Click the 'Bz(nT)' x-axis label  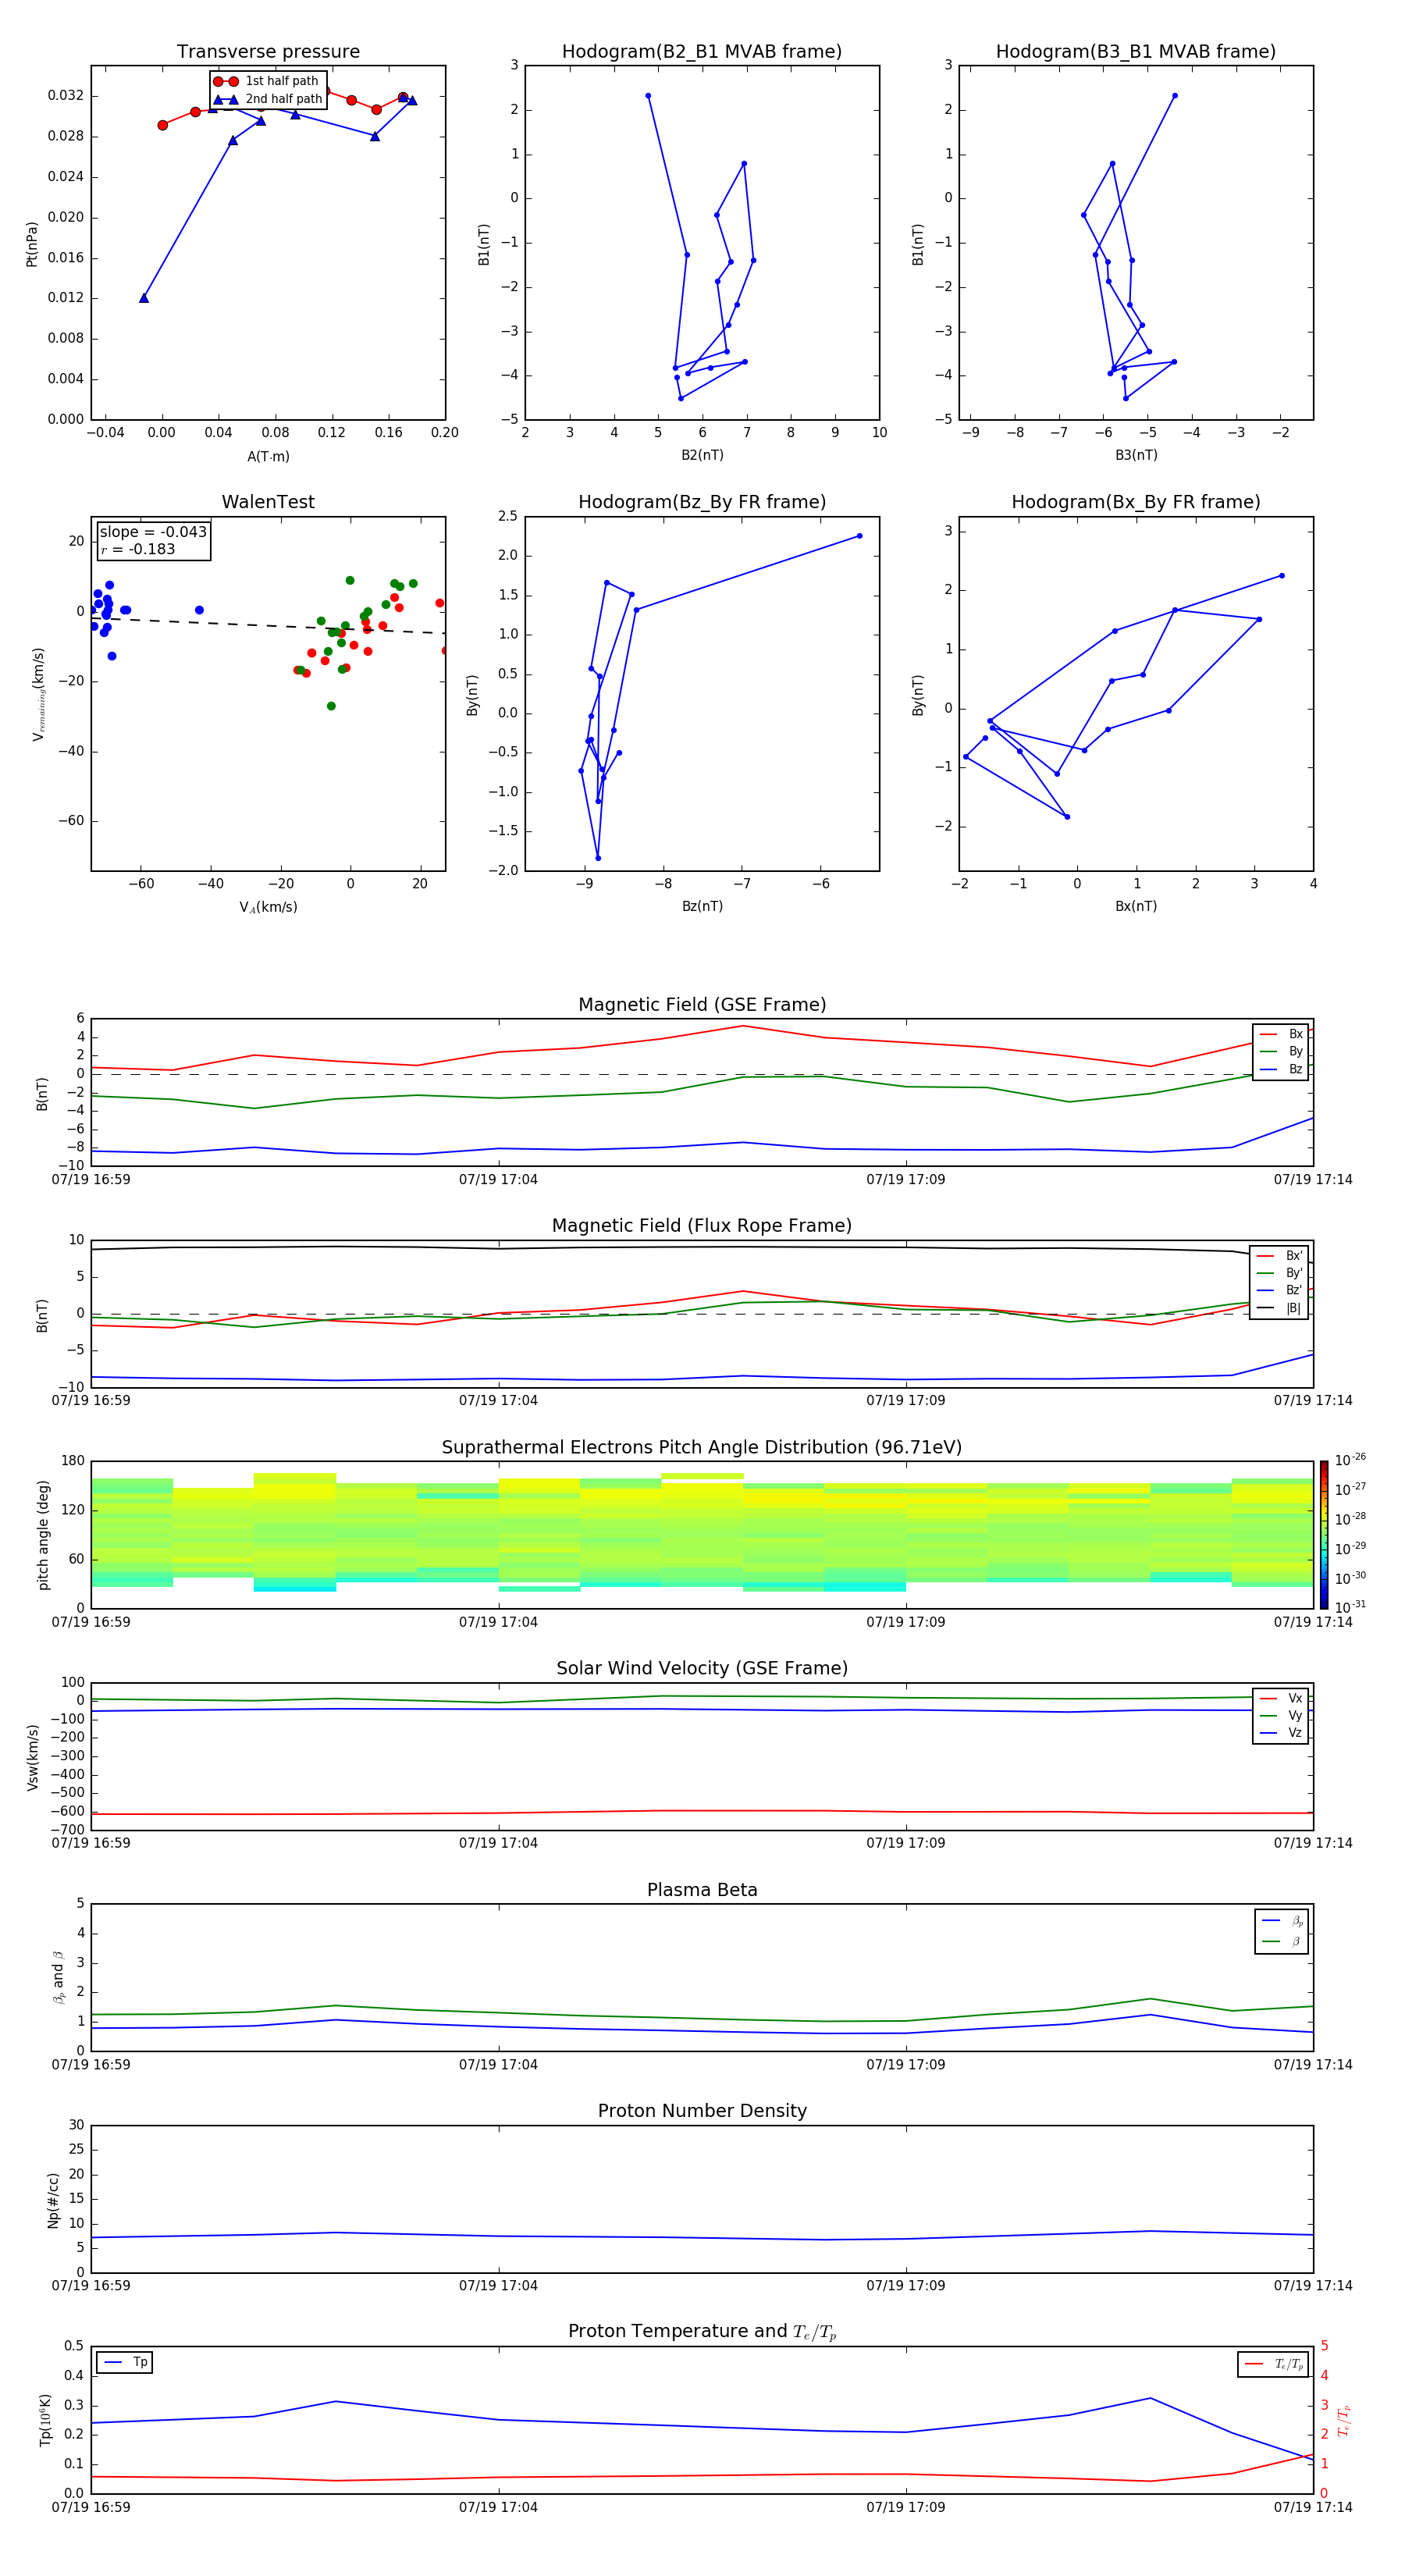[702, 906]
